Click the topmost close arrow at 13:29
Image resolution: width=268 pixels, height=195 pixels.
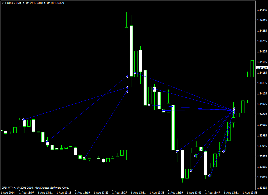(127, 76)
